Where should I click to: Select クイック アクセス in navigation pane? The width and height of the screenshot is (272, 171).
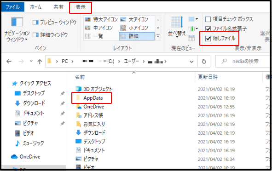[32, 83]
